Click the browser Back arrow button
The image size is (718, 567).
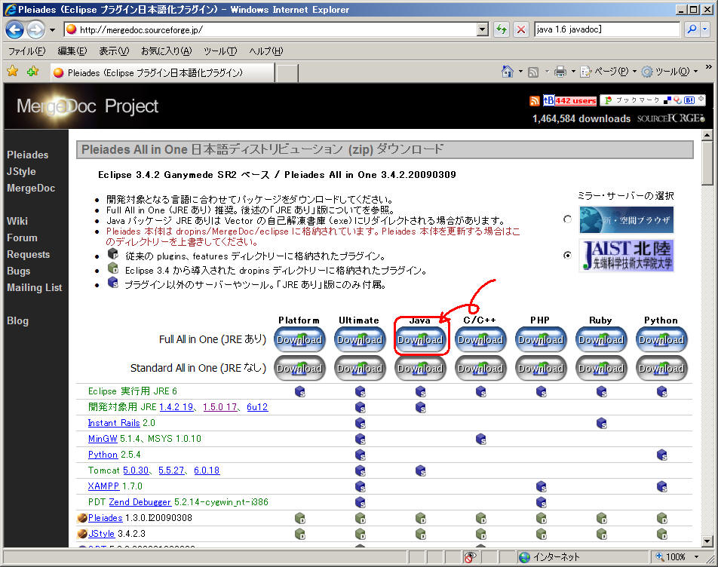click(x=15, y=29)
